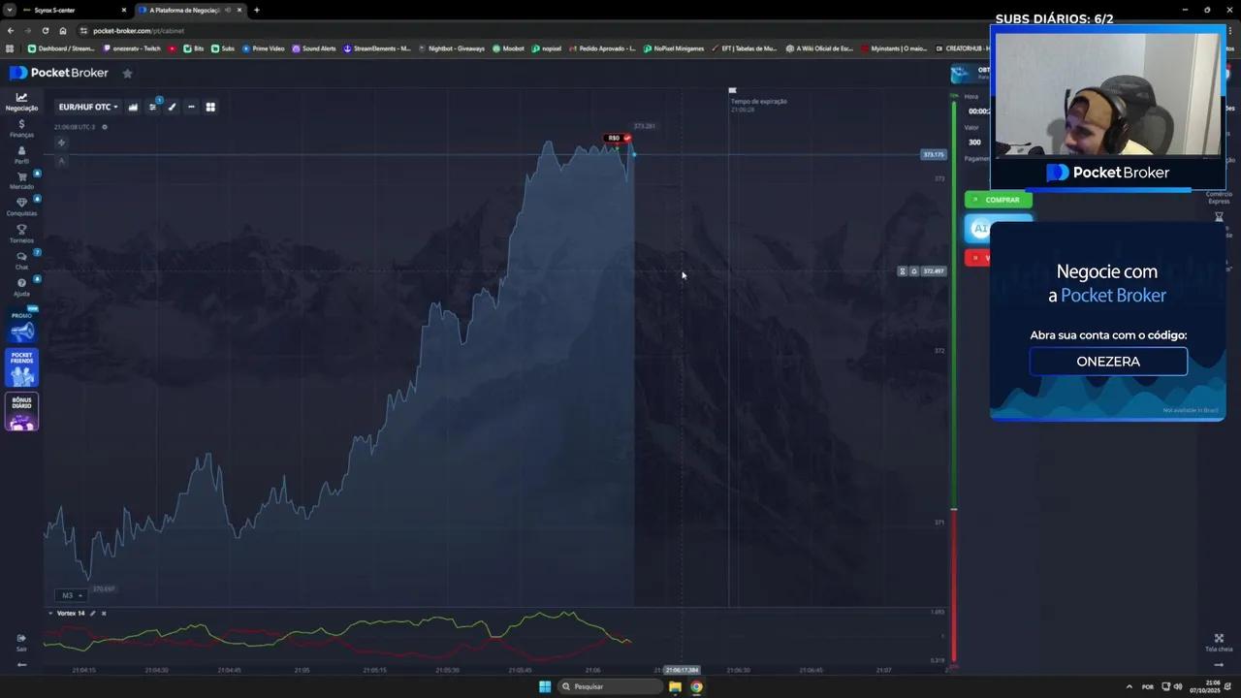This screenshot has width=1241, height=698.
Task: Click the hourglass icon near 372.497
Action: (x=903, y=271)
